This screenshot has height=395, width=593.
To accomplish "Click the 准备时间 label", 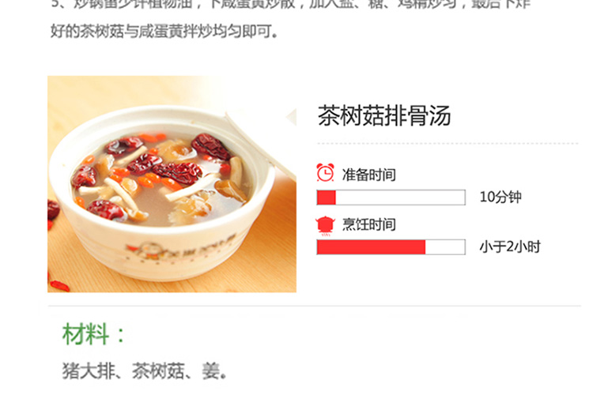I will [x=369, y=175].
